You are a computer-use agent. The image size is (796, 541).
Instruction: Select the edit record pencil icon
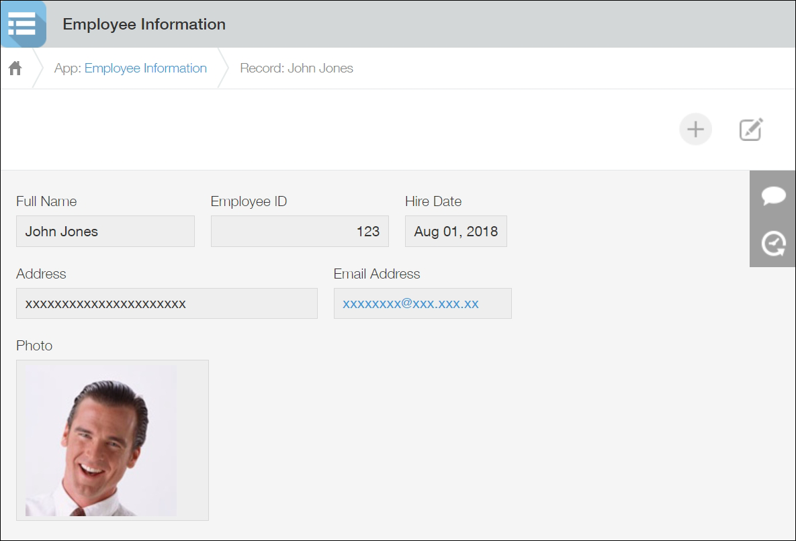pos(751,129)
